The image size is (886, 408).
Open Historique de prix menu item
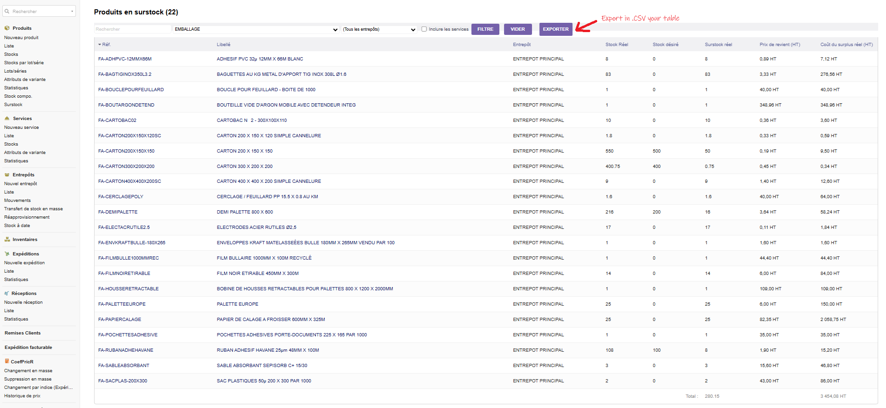(22, 396)
